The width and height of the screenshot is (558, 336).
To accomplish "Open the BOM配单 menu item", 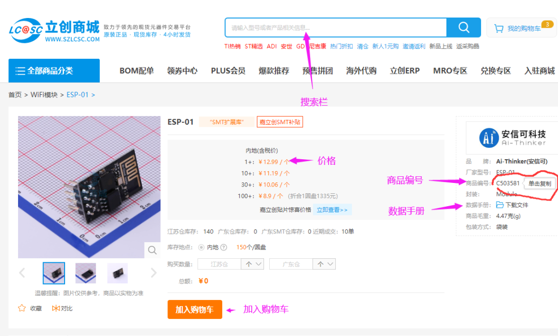I will tap(136, 71).
